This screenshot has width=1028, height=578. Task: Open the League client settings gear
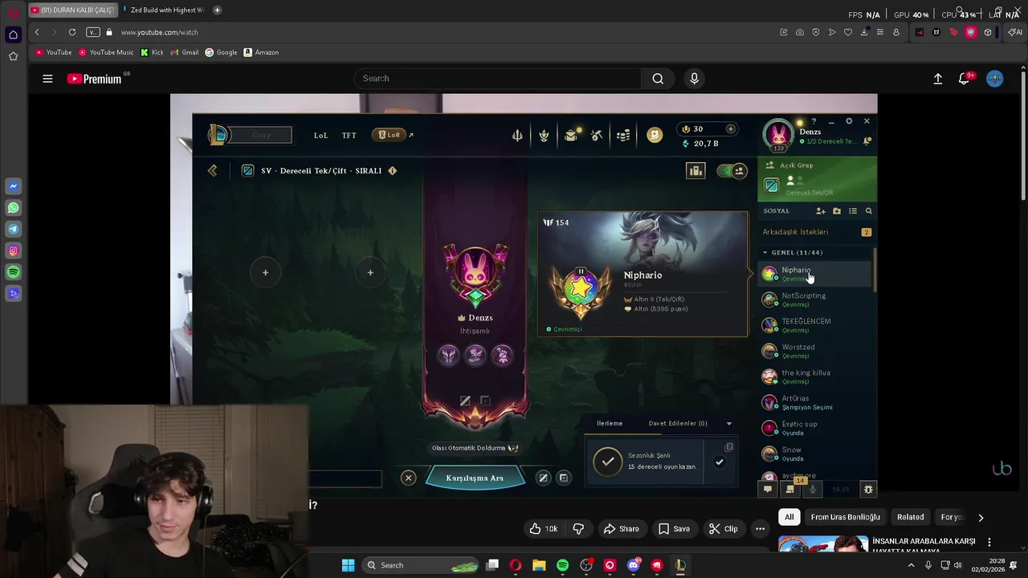(x=849, y=121)
